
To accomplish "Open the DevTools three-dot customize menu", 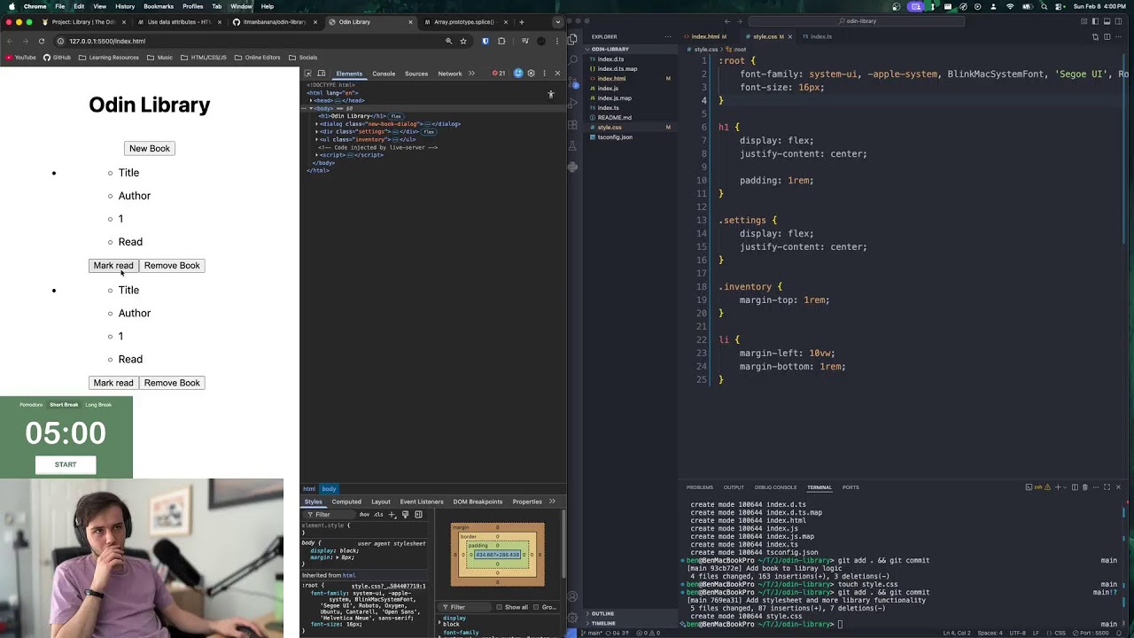I will [x=543, y=74].
